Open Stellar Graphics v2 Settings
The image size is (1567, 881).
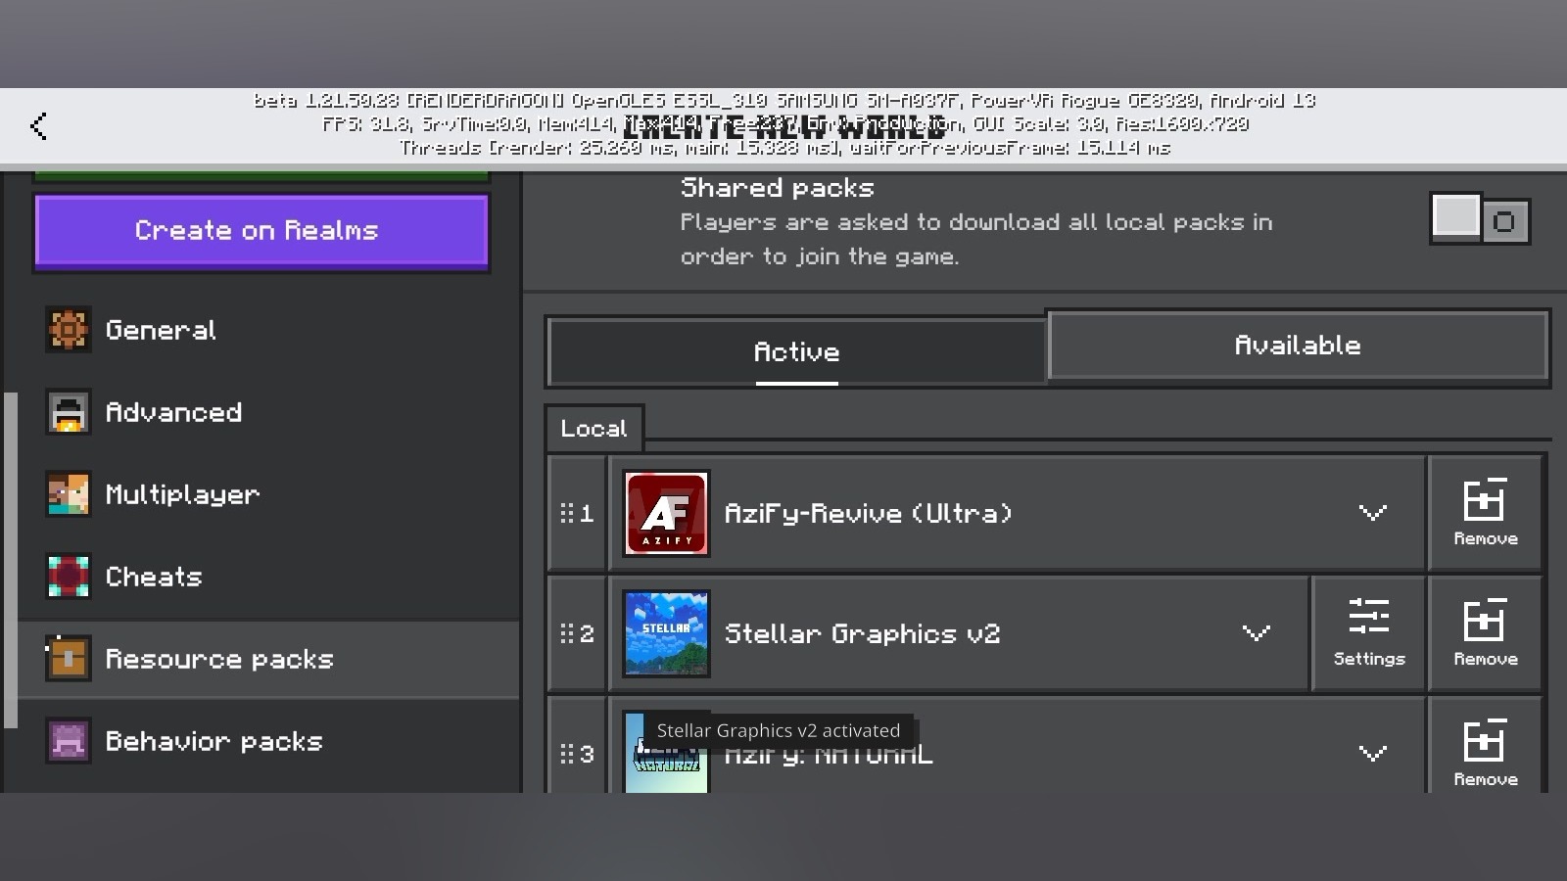[x=1368, y=633]
